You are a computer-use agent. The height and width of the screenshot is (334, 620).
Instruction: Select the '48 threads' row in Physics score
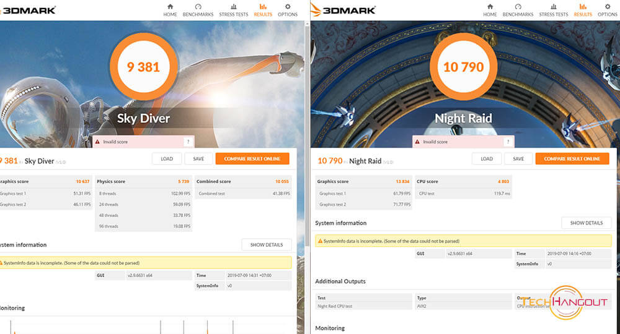(144, 215)
